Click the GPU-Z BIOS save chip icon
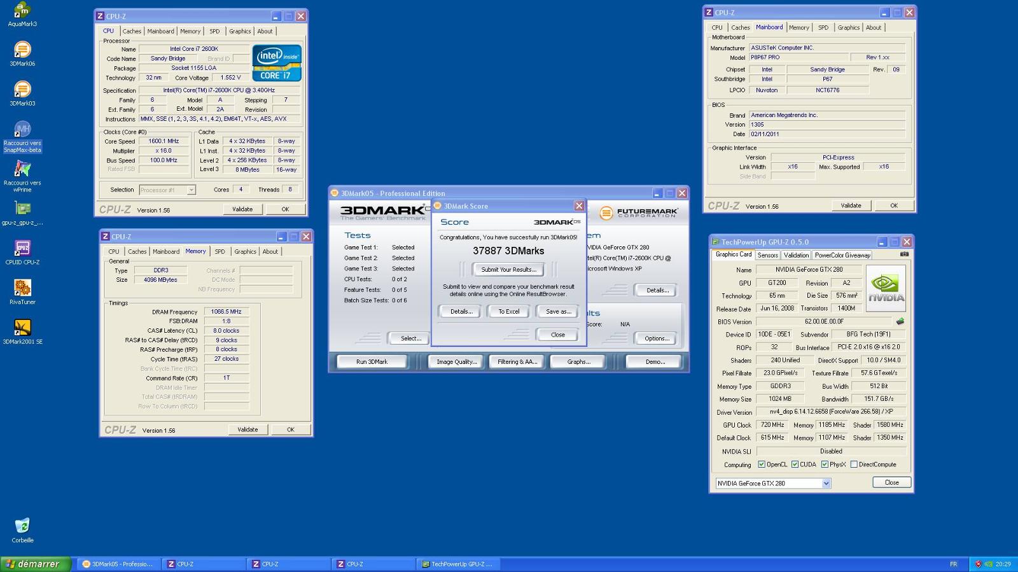Image resolution: width=1018 pixels, height=572 pixels. 900,321
